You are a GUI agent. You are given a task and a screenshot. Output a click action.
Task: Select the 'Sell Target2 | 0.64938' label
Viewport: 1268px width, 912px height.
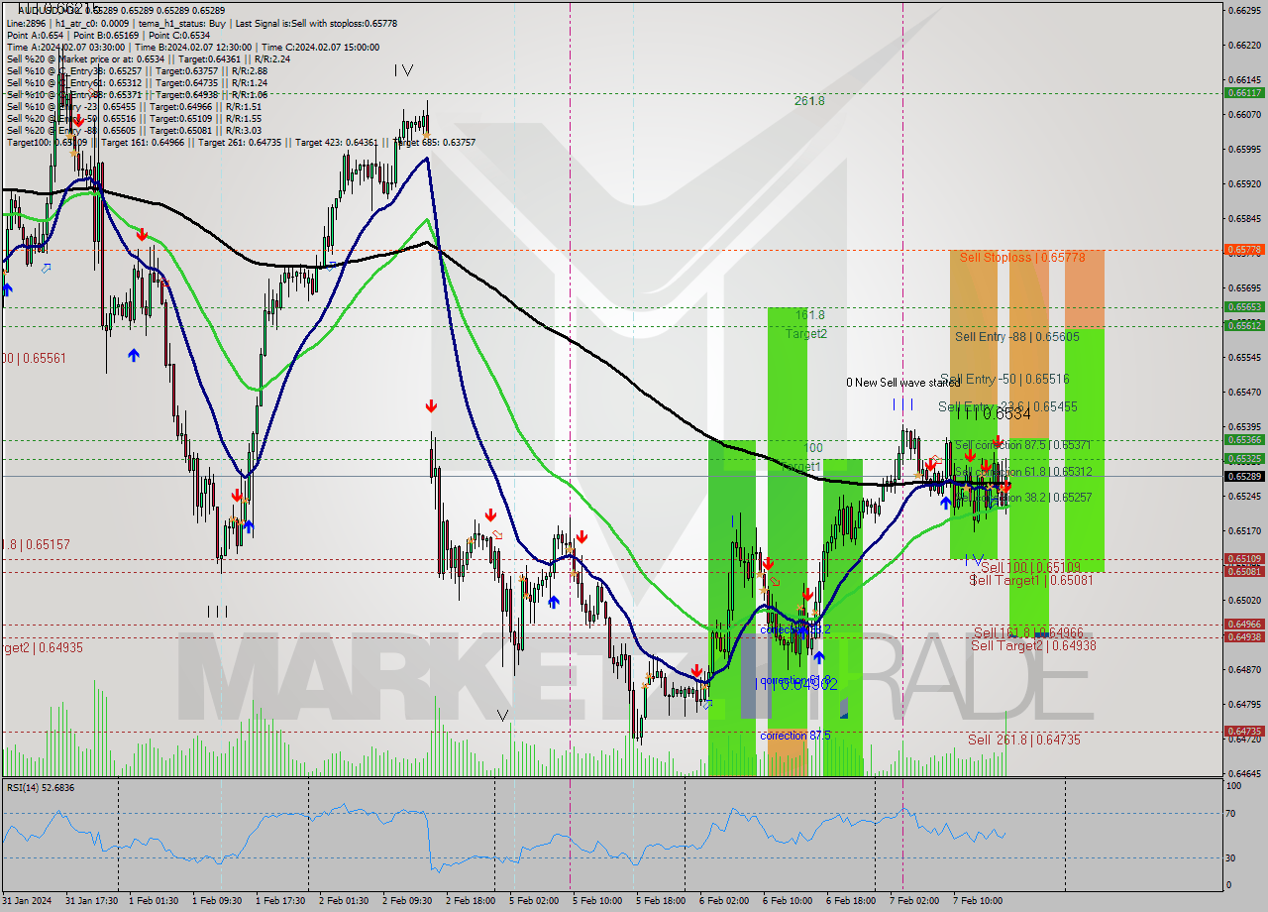point(1033,645)
